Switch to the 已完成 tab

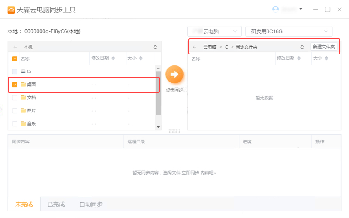56,204
